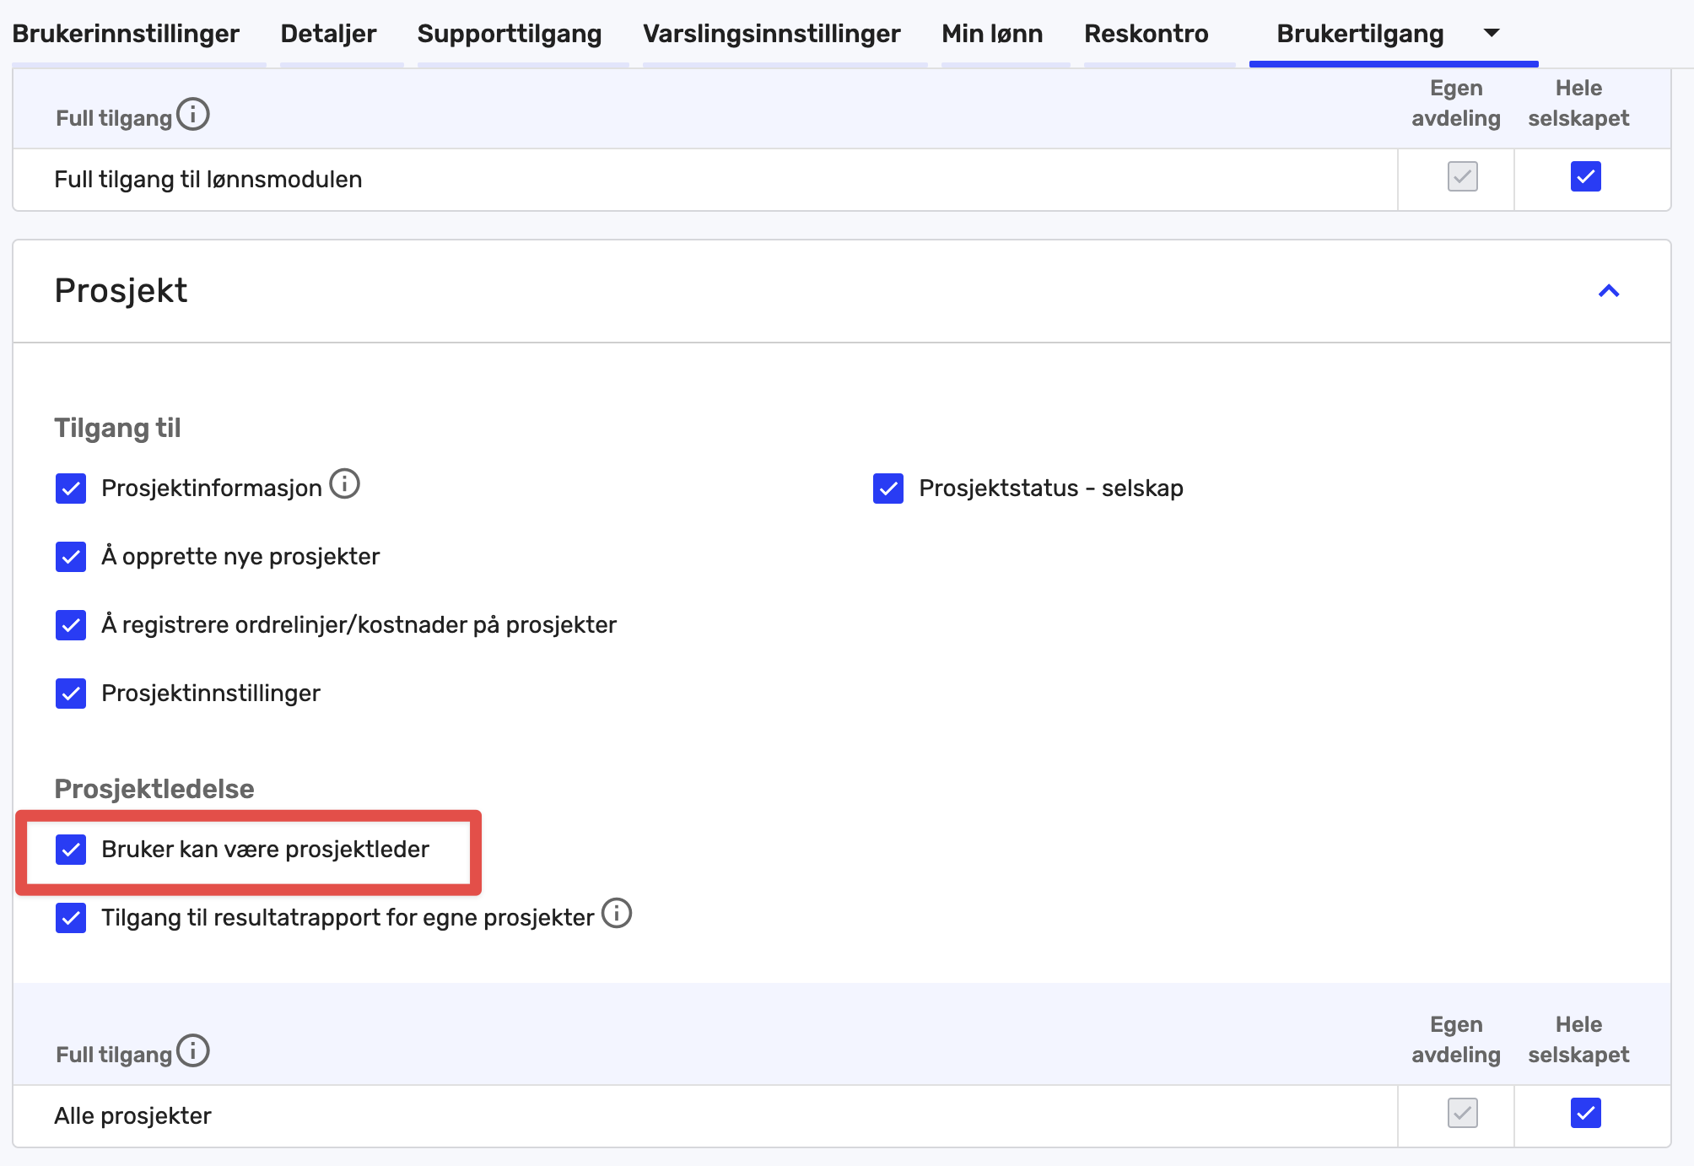Uncheck "Å opprette nye prosjekter"
This screenshot has height=1166, width=1694.
pos(71,557)
